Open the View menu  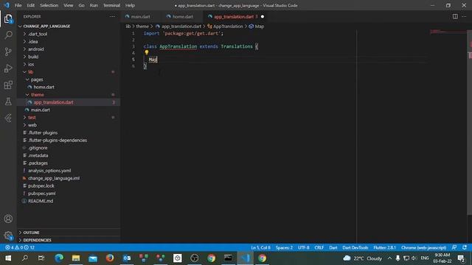click(x=69, y=5)
